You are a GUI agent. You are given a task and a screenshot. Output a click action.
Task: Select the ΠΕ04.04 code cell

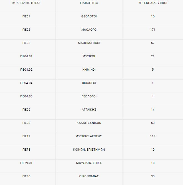click(x=26, y=83)
